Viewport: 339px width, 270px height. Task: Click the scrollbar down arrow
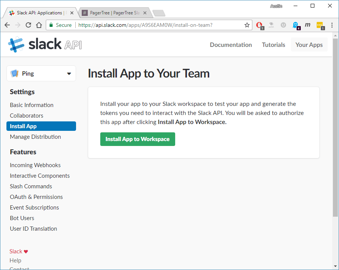coord(335,266)
